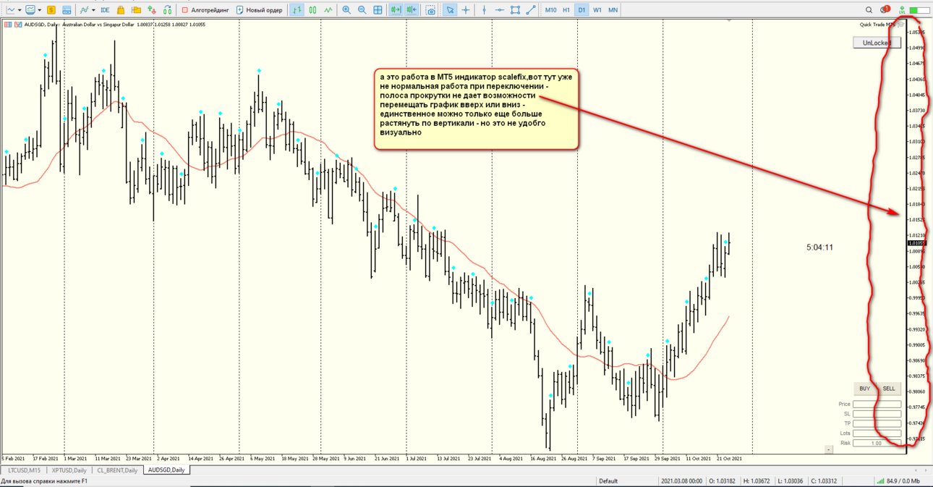Viewport: 933px width, 487px height.
Task: Click the TP input field
Action: point(877,423)
